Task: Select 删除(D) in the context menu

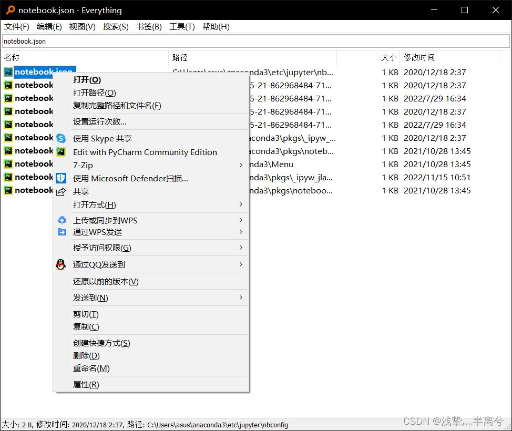Action: (x=86, y=355)
